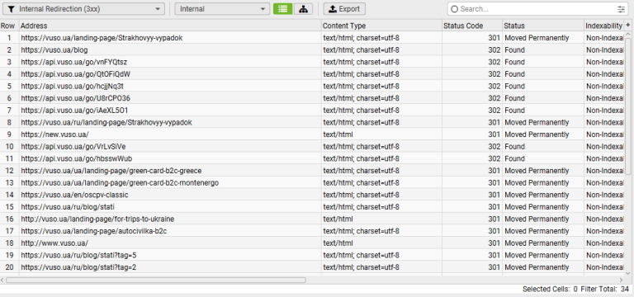The width and height of the screenshot is (634, 297).
Task: Select api.vuso.ua/go/hbsswWub address
Action: coord(170,158)
